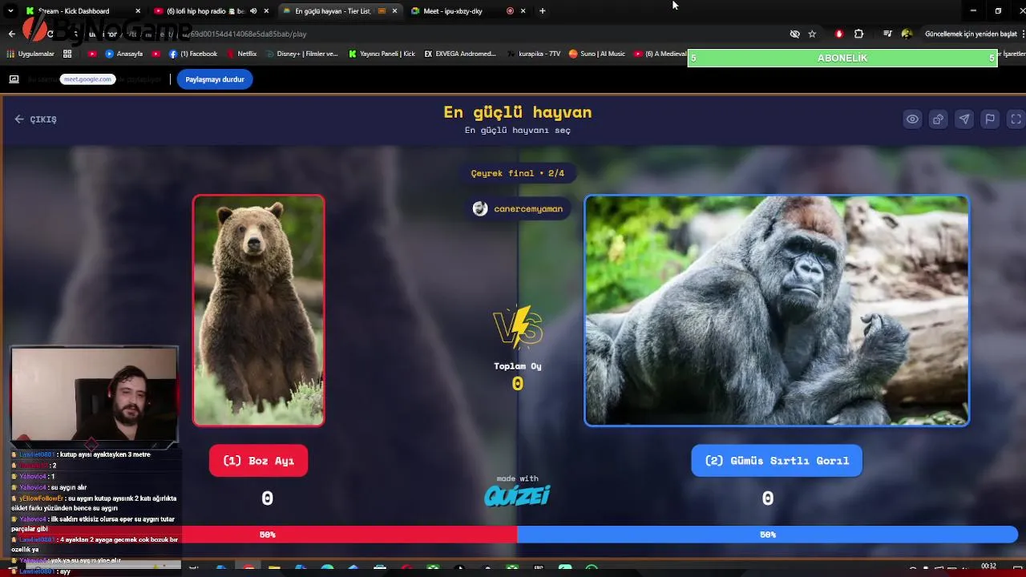
Task: Click the dice randomize icon in quiz header
Action: (938, 119)
